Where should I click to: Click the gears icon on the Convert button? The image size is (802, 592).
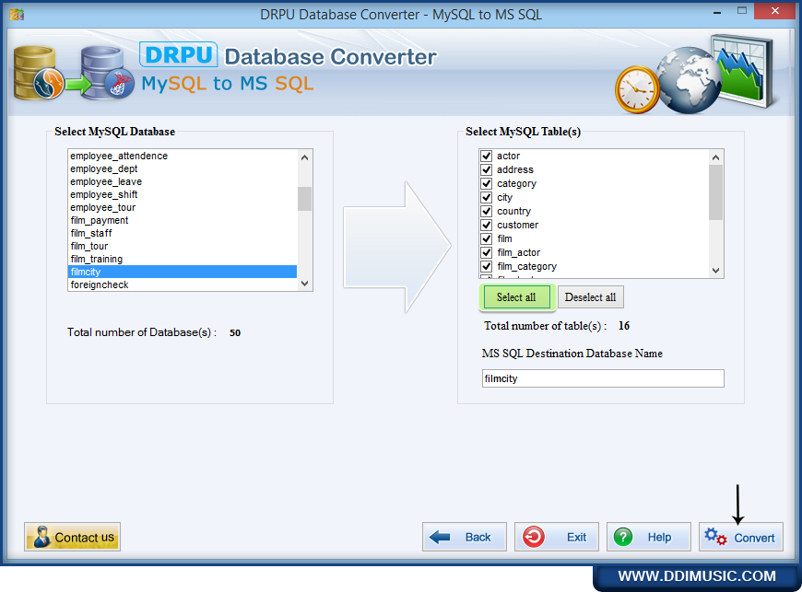point(715,537)
